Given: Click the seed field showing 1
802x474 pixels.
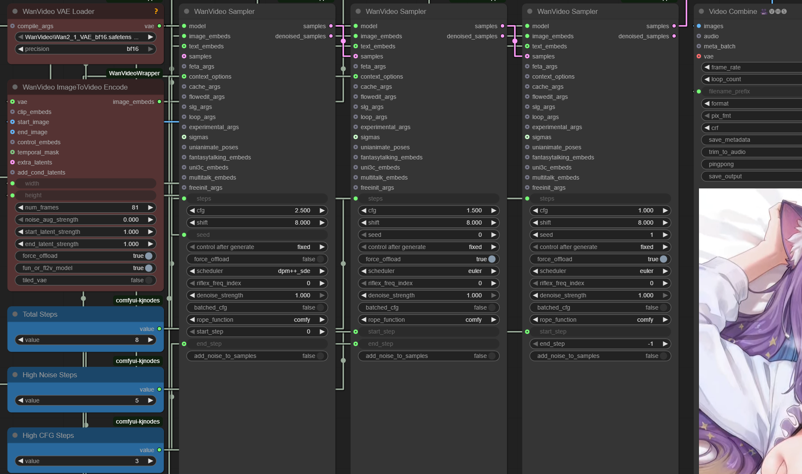Looking at the screenshot, I should pos(601,235).
